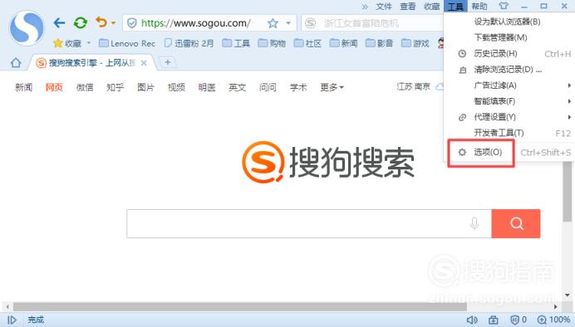Expand hidden menus with double chevron
Viewport: 575px width, 327px height.
click(365, 7)
